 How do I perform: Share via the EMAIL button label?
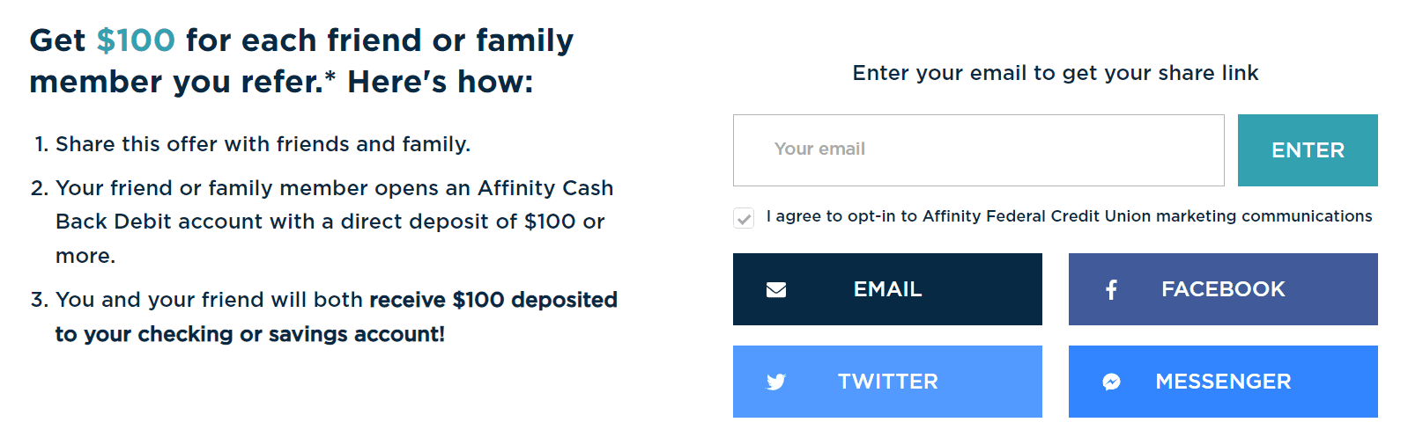click(x=887, y=289)
